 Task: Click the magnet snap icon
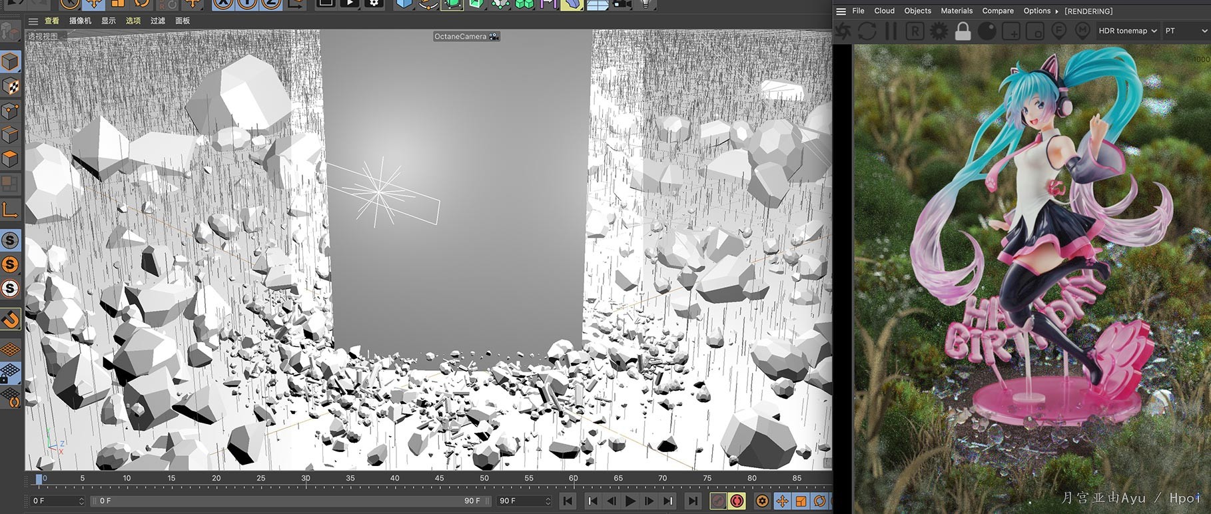point(10,320)
